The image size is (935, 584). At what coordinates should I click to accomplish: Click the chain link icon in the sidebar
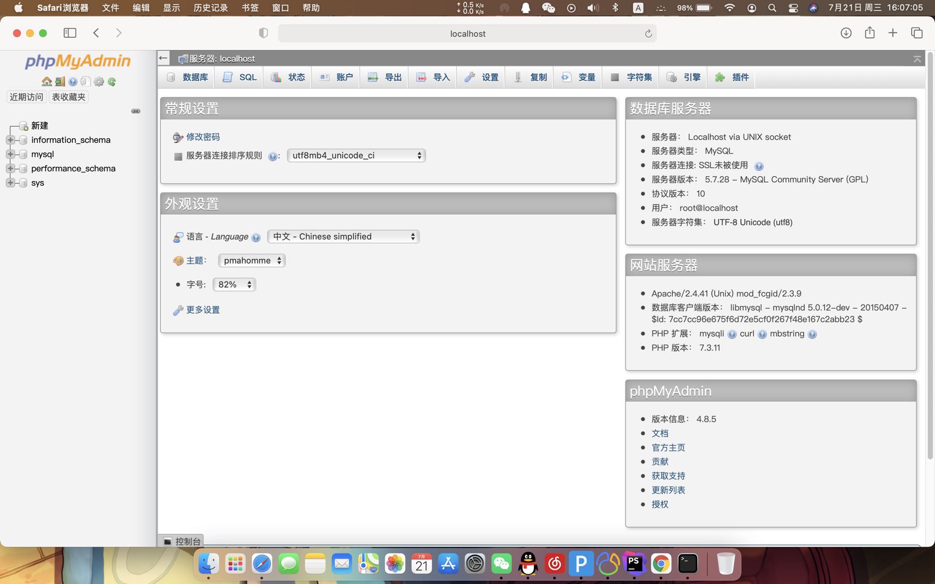point(136,111)
